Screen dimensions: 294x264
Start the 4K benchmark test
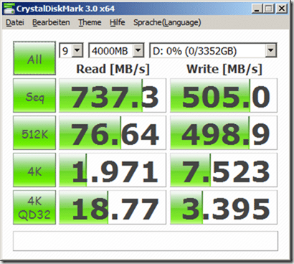[34, 170]
